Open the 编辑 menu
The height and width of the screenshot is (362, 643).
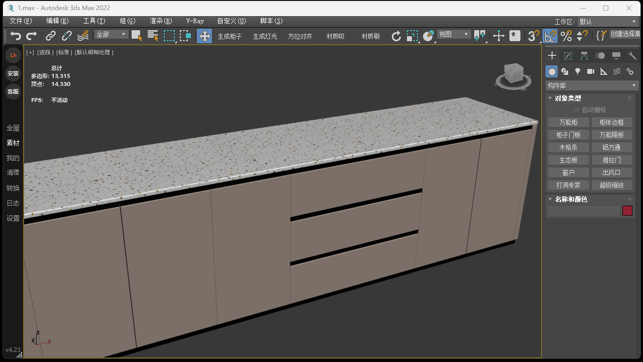coord(57,21)
